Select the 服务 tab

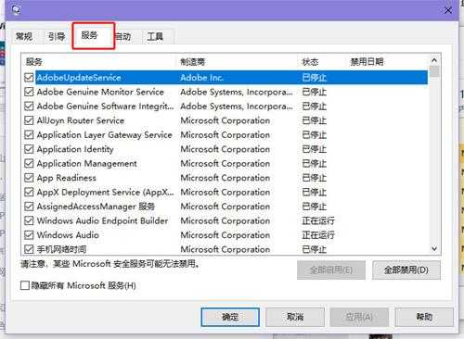[90, 35]
